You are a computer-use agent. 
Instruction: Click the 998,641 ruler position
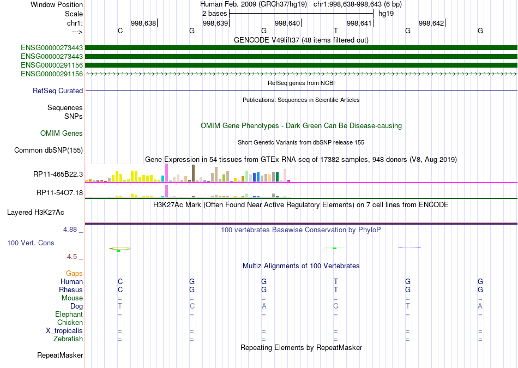(x=359, y=23)
